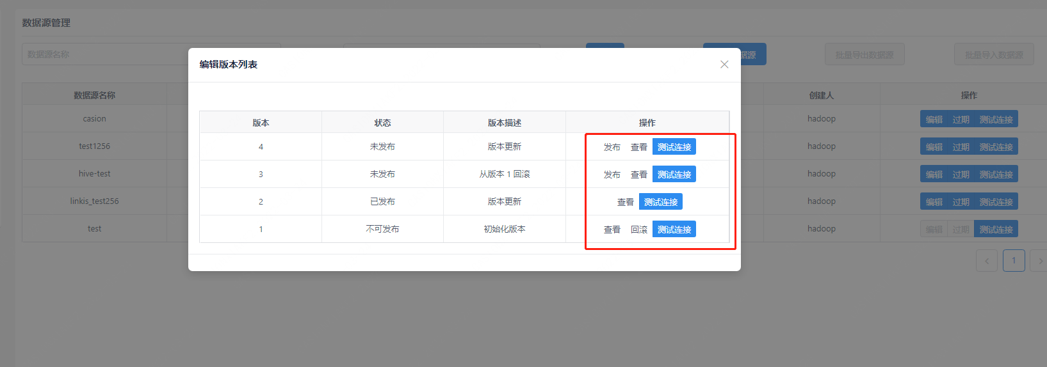This screenshot has width=1047, height=367.
Task: Click 编辑 for the casion data source
Action: [x=934, y=120]
